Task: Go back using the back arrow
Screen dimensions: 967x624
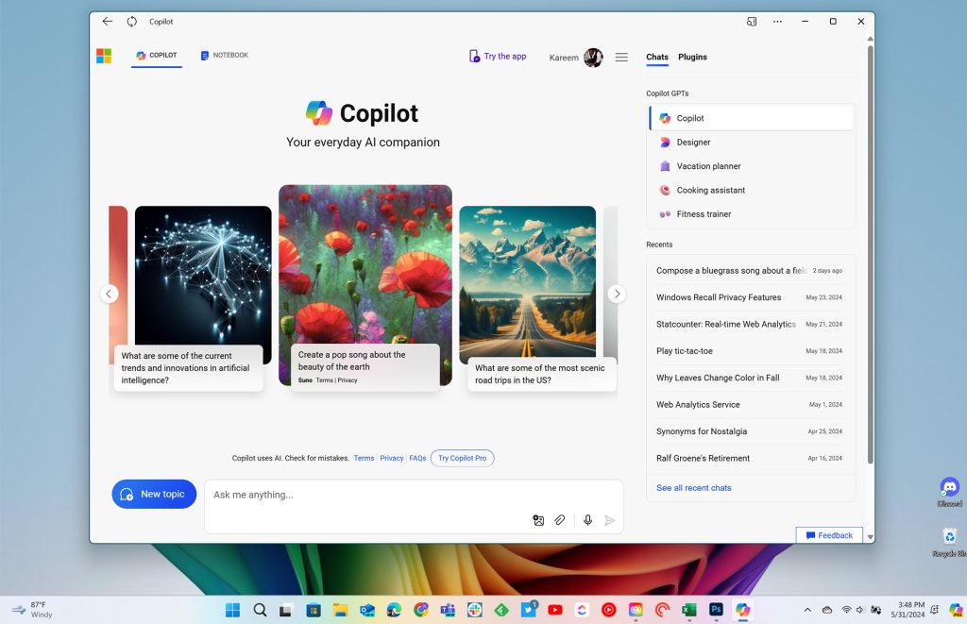Action: point(108,22)
